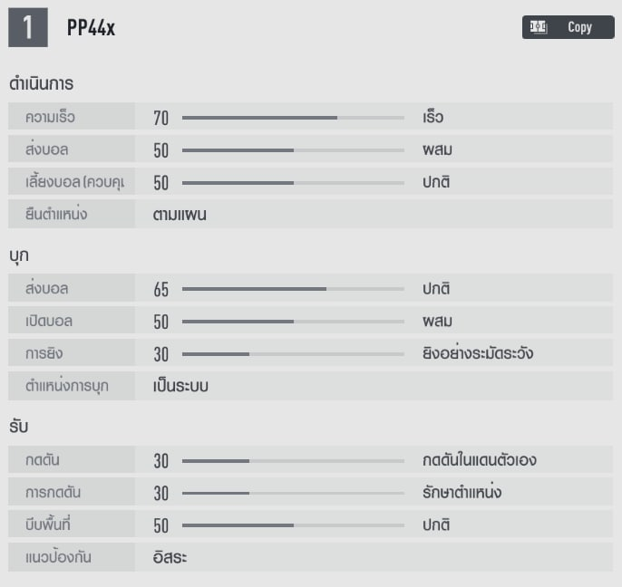Select the แนวป้องกัน value อิสระ
The width and height of the screenshot is (622, 587).
tap(170, 557)
